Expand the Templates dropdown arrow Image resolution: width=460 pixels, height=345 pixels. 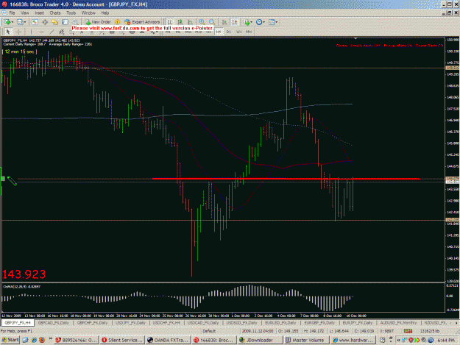coord(277,22)
